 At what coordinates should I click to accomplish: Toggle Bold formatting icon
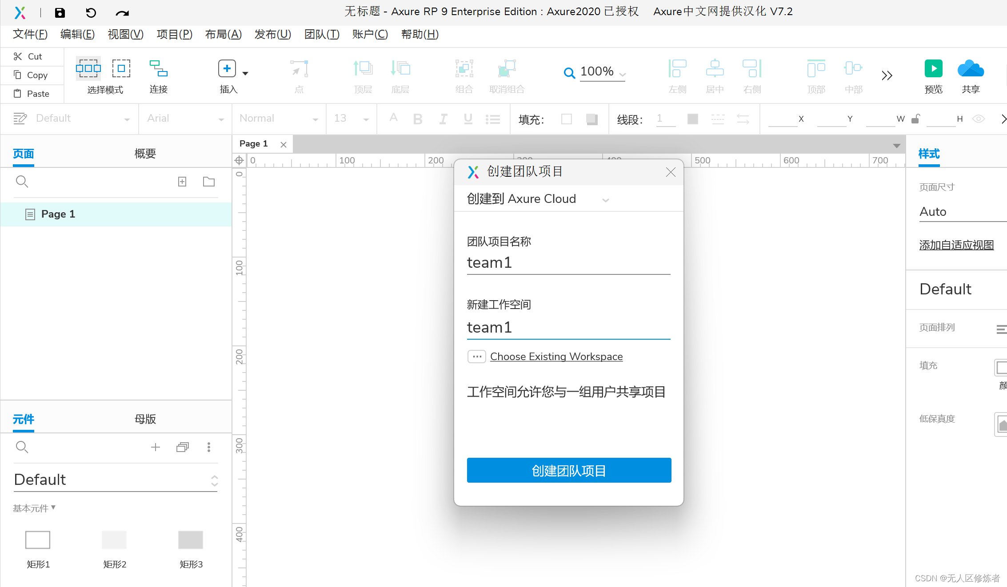click(x=418, y=119)
